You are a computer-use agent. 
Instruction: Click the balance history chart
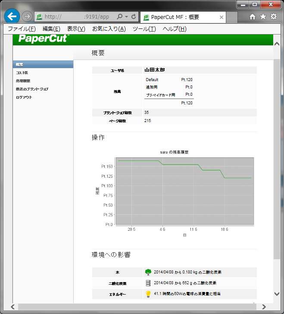(185, 191)
